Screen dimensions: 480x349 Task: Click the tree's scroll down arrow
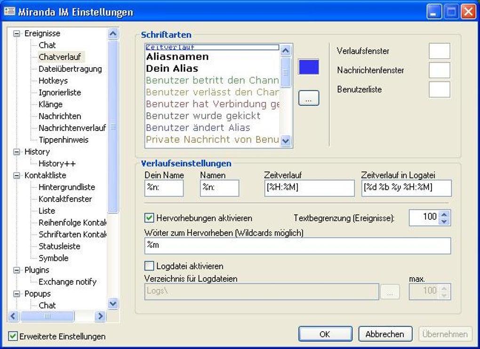113,304
